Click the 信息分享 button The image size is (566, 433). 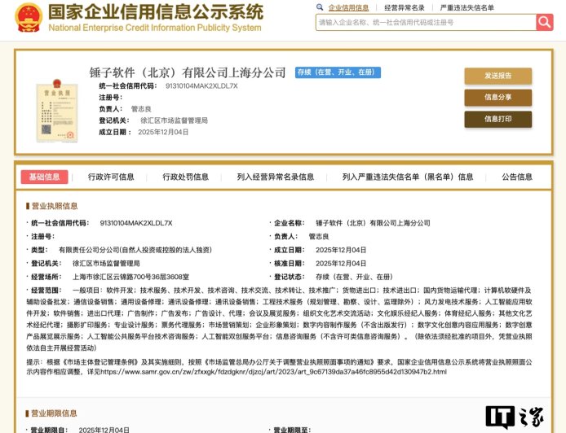pyautogui.click(x=497, y=98)
